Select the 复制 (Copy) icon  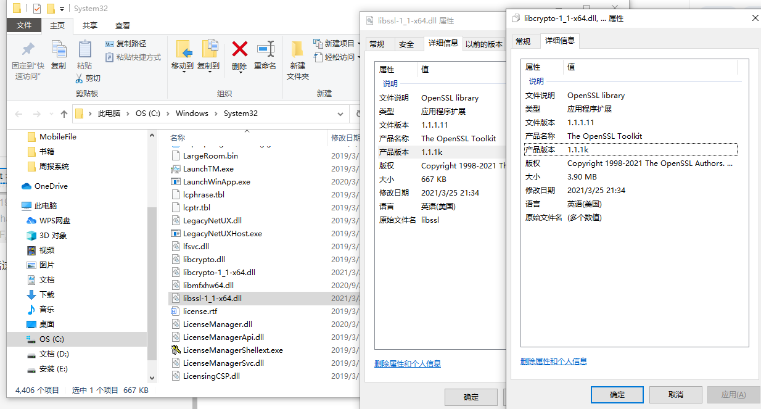59,52
